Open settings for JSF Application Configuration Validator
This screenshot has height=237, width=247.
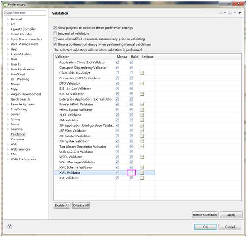pyautogui.click(x=142, y=125)
